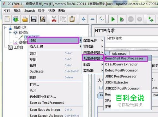Open the Search menu
The height and width of the screenshot is (117, 158).
tap(29, 11)
